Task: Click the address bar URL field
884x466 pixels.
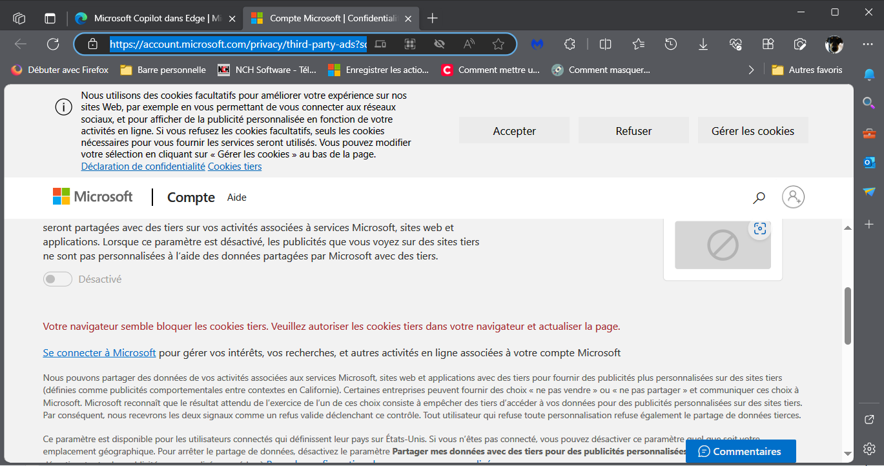Action: pos(238,44)
